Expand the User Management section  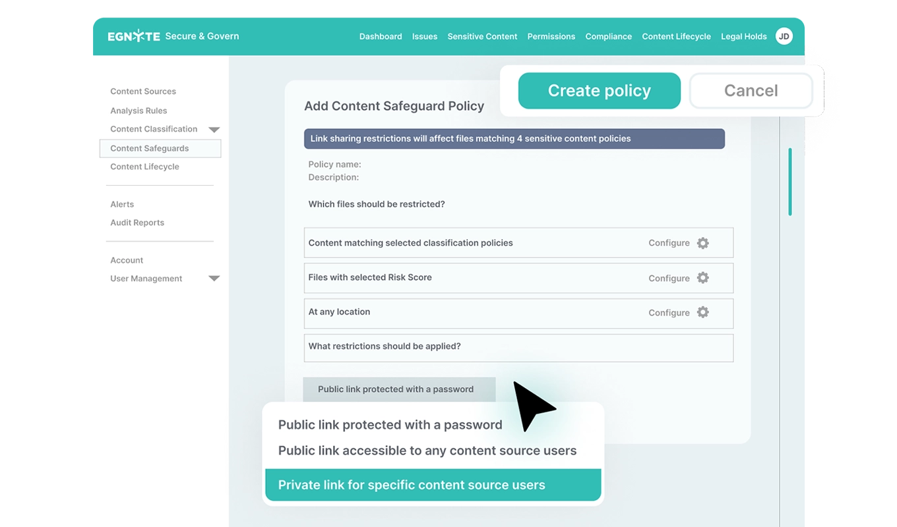(214, 279)
